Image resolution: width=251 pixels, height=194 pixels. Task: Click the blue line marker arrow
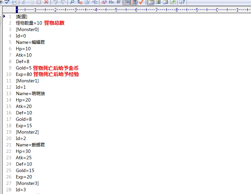point(4,16)
